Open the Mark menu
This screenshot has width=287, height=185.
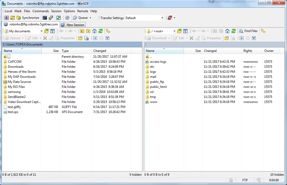click(x=18, y=11)
